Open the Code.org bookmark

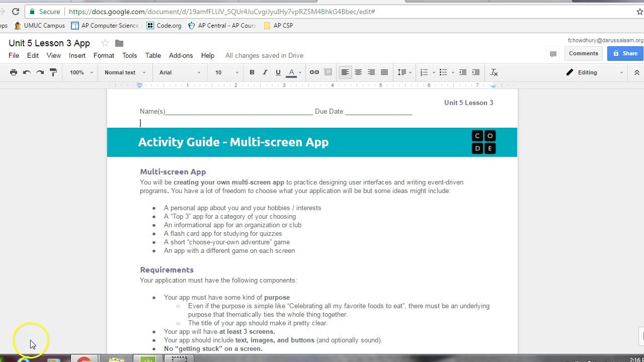(168, 25)
